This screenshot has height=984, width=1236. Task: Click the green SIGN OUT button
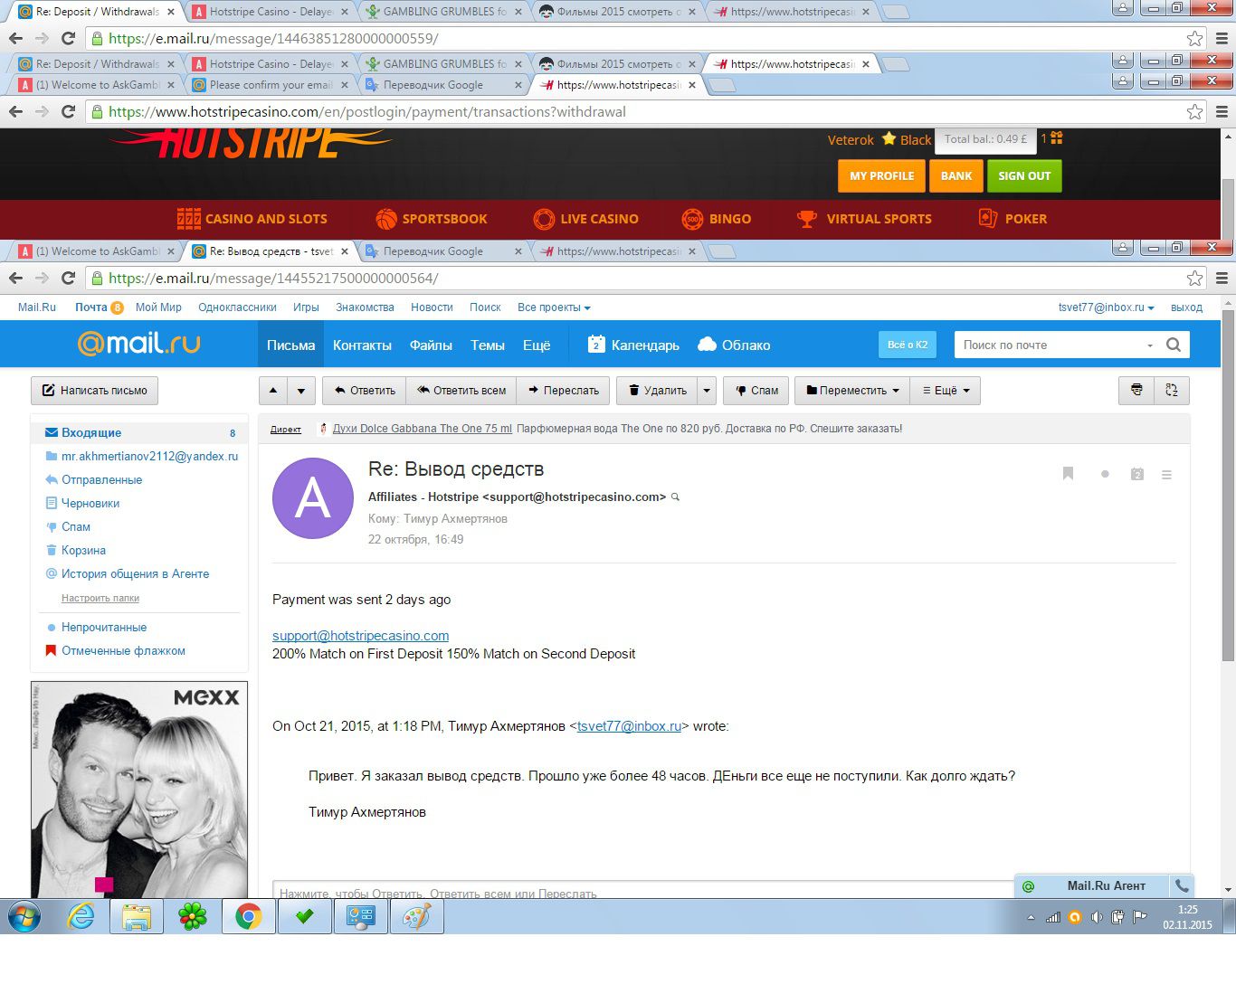pos(1024,175)
